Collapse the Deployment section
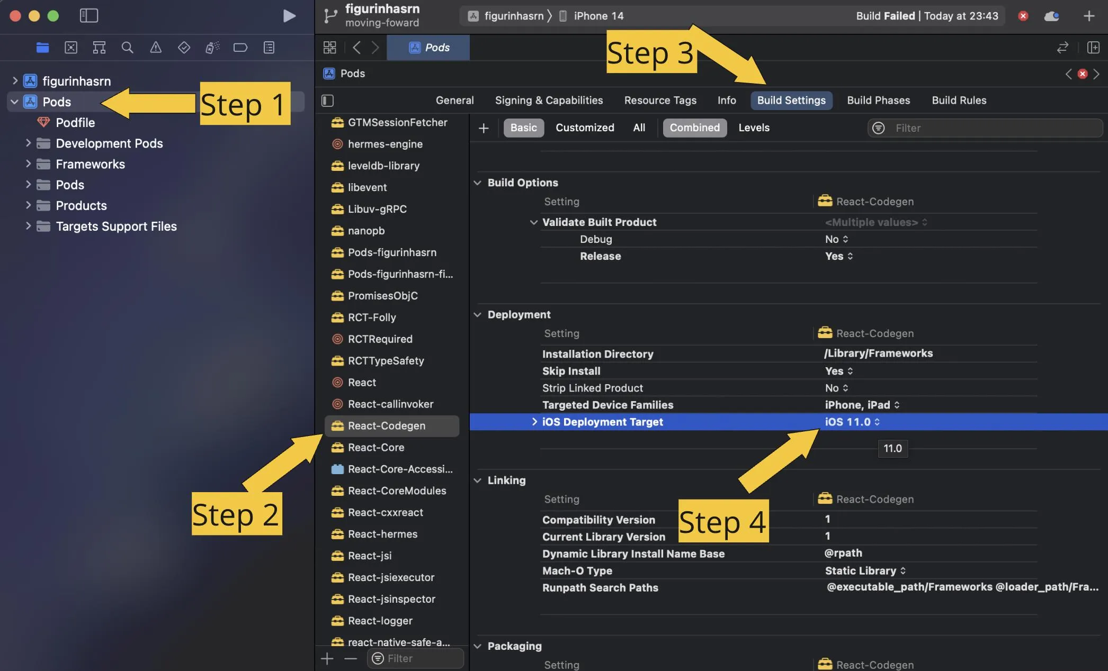This screenshot has width=1108, height=671. tap(477, 315)
